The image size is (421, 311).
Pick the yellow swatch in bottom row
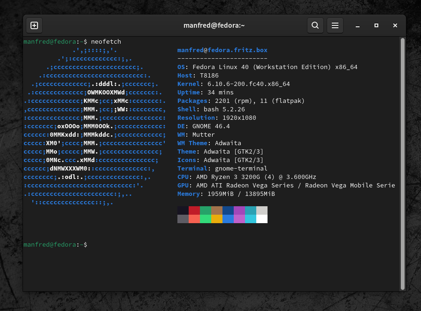pyautogui.click(x=217, y=219)
